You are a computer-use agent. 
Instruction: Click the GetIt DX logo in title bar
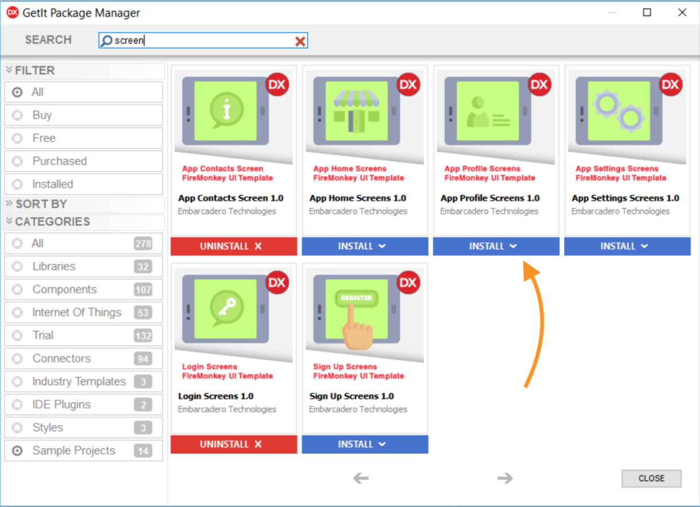[x=12, y=13]
